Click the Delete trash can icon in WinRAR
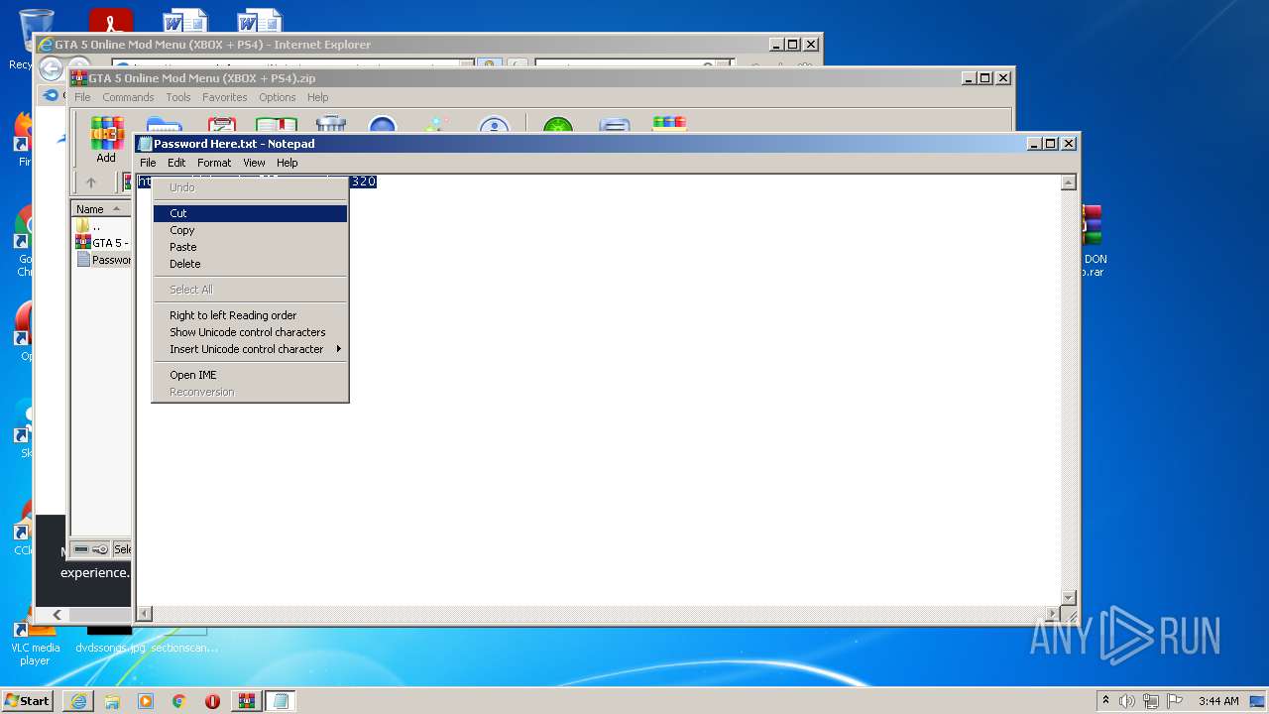 pos(330,125)
